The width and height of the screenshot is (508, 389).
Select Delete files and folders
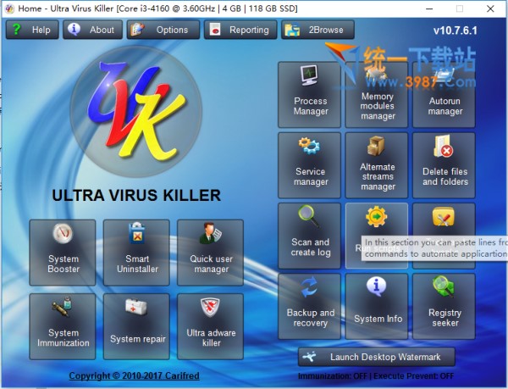pos(444,165)
